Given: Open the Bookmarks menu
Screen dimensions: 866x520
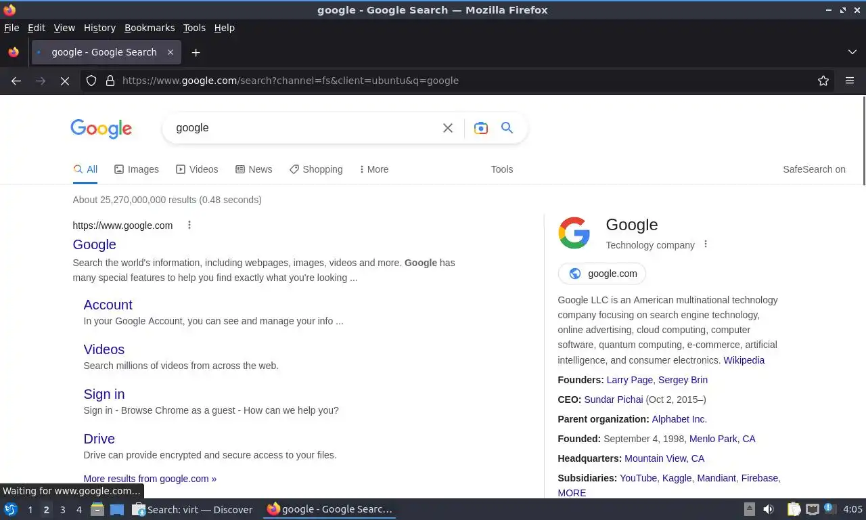Looking at the screenshot, I should coord(150,28).
